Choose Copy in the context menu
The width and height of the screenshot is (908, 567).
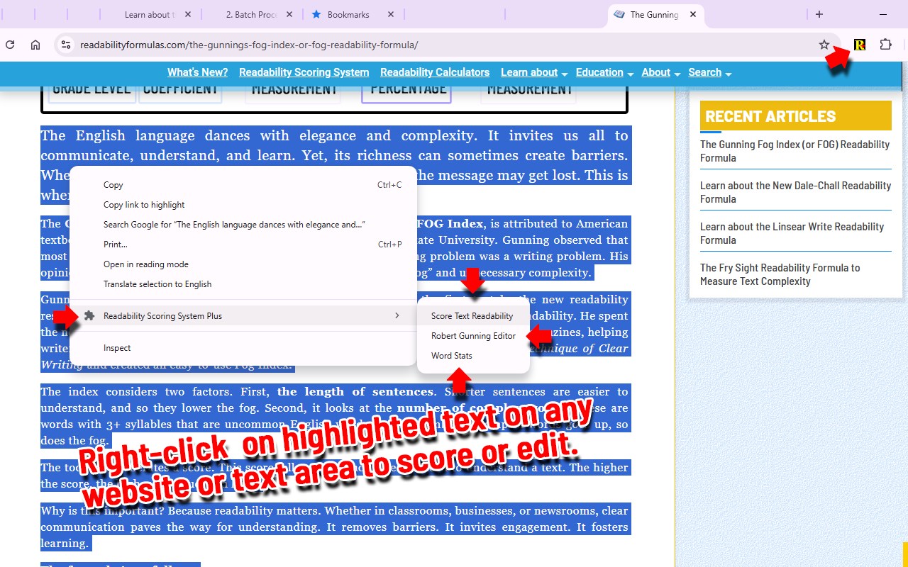point(243,185)
